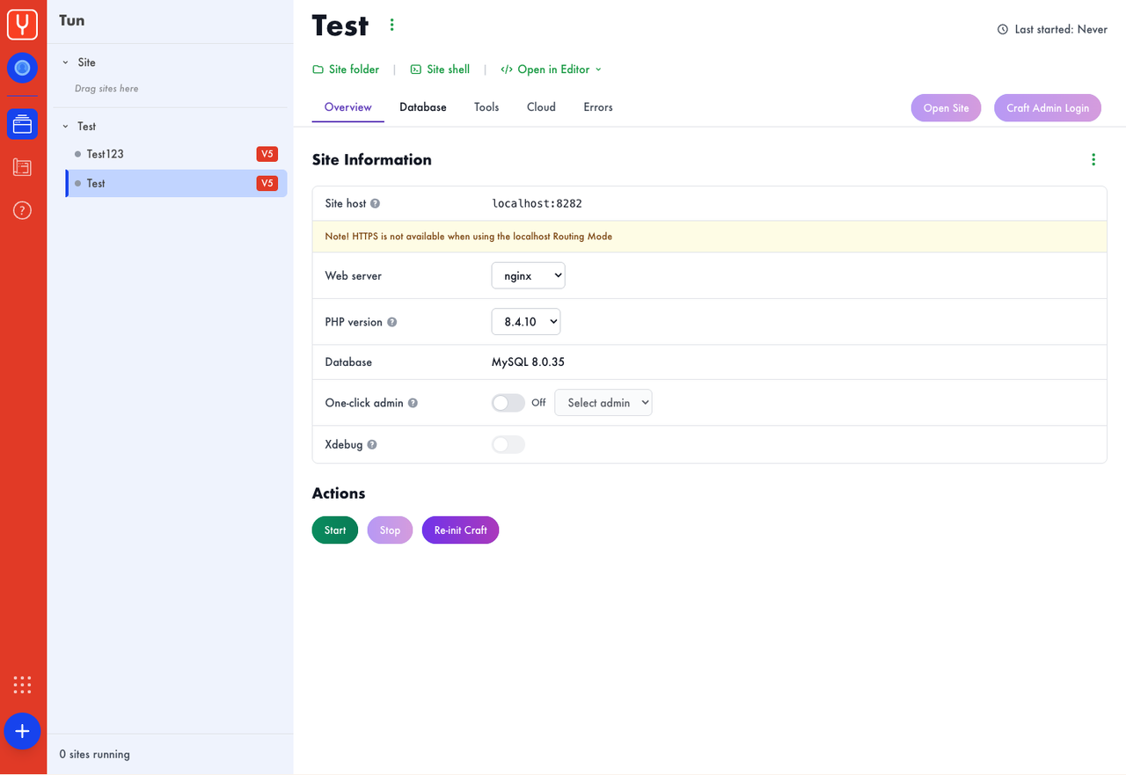Switch to the Database tab
The width and height of the screenshot is (1126, 775).
[x=422, y=106]
